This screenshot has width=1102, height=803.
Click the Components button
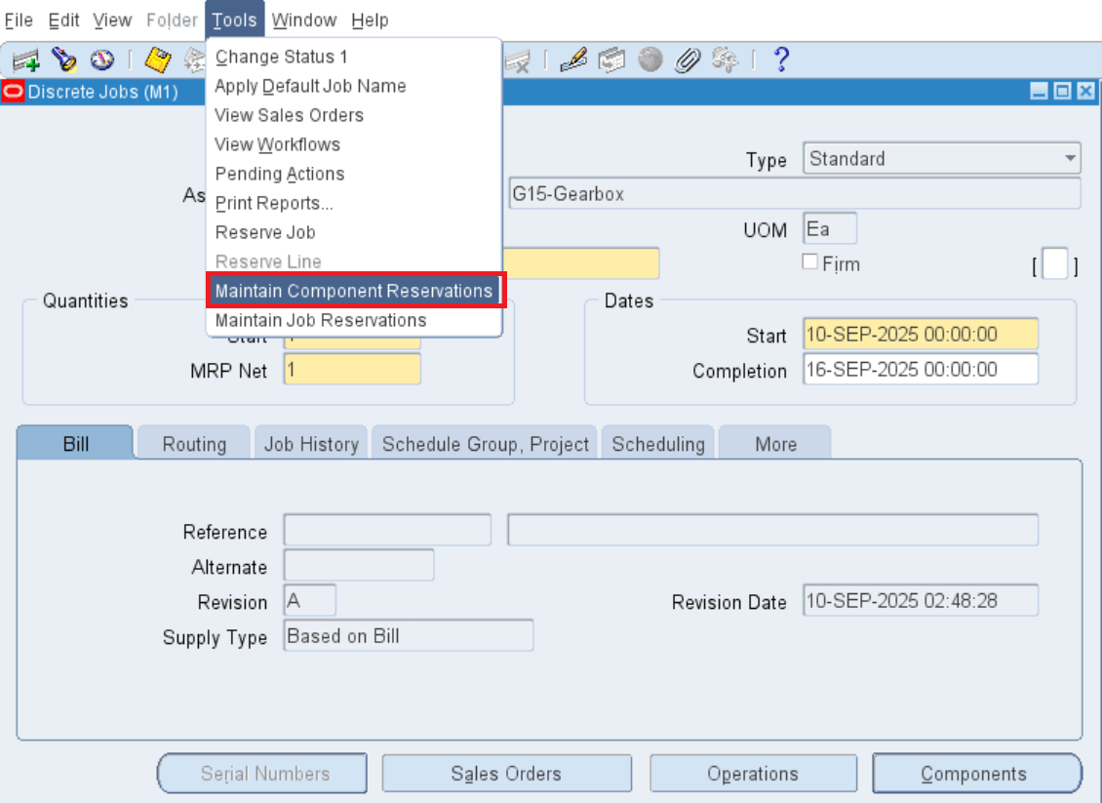[x=976, y=773]
